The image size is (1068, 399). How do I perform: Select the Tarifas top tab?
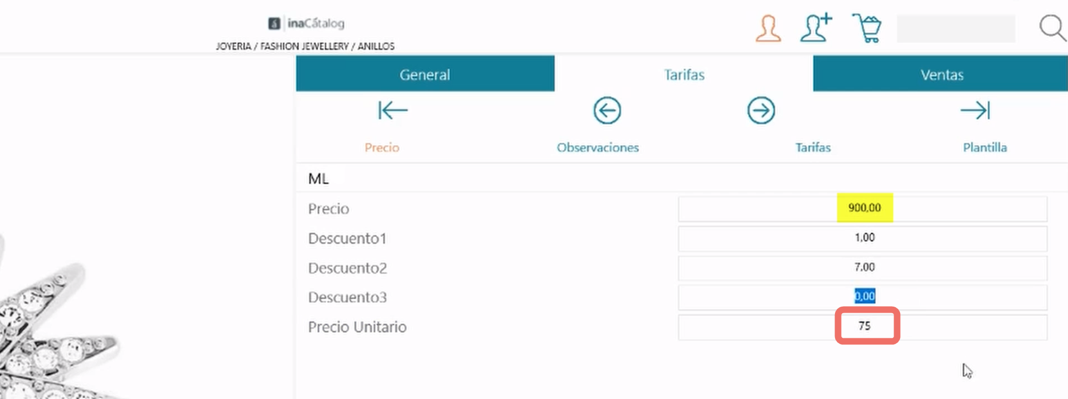tap(684, 74)
